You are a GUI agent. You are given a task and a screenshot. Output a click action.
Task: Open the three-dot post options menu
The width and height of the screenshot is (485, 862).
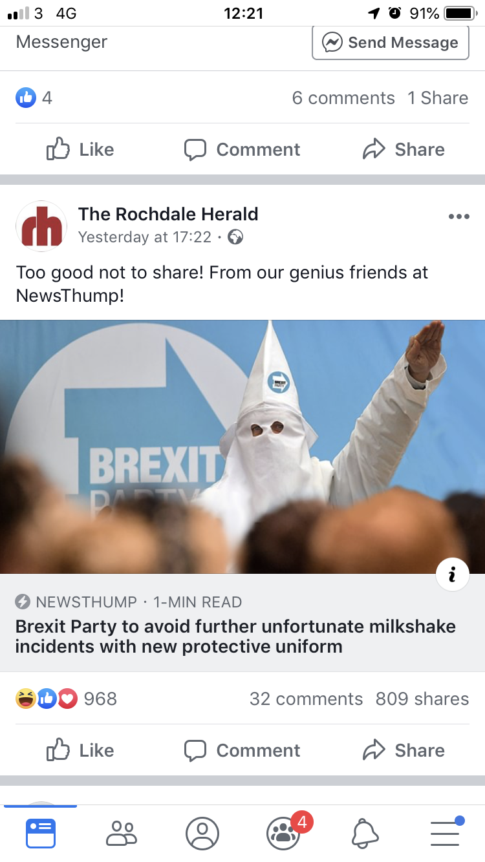pos(458,216)
